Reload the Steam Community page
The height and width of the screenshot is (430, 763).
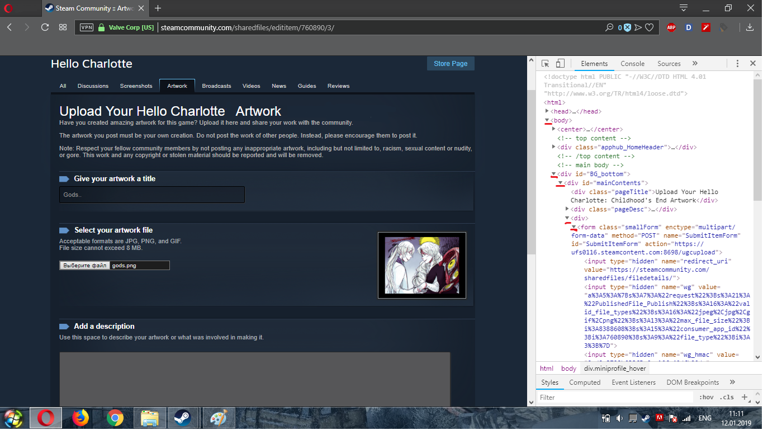tap(45, 27)
